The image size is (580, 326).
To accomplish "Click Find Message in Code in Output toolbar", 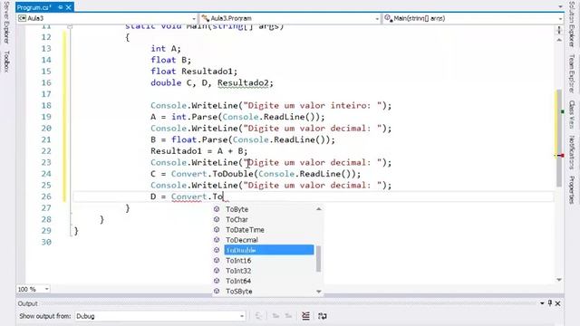I will click(x=258, y=316).
